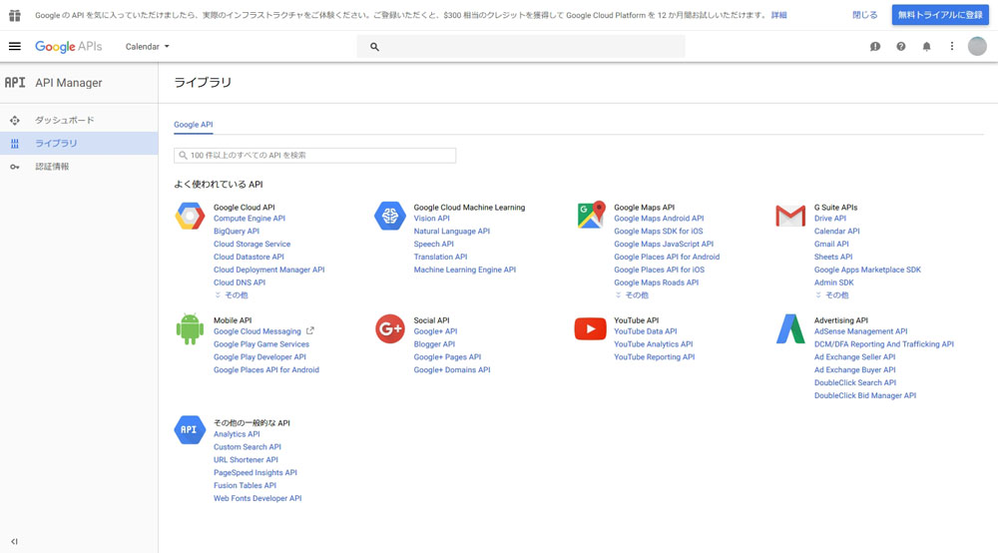
Task: Open the details link in banner
Action: click(x=779, y=15)
